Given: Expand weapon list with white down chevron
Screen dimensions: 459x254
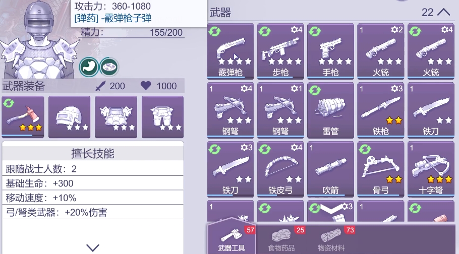Looking at the screenshot, I should click(331, 209).
